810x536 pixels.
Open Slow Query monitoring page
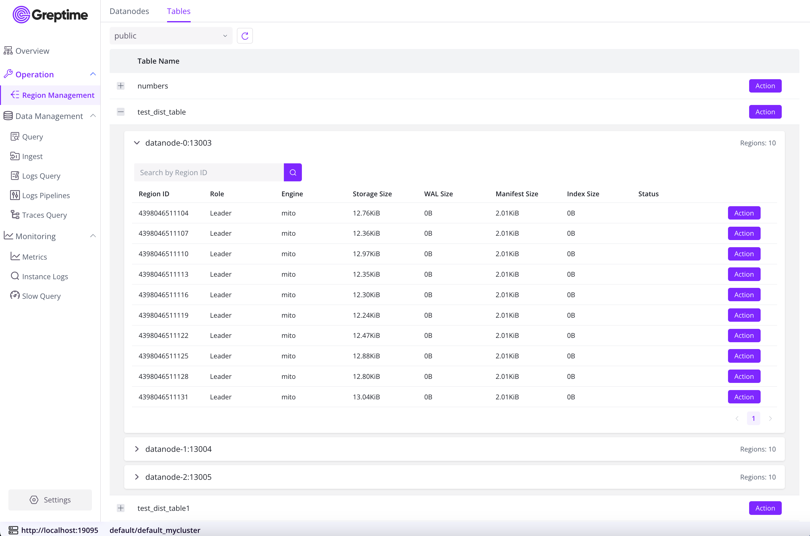[41, 296]
